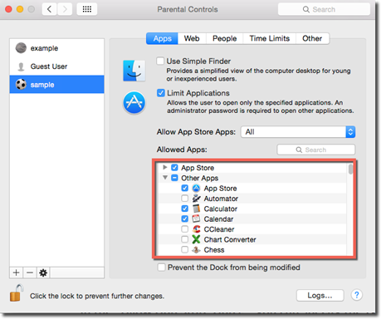381x319 pixels.
Task: Select example in user list
Action: click(x=57, y=48)
